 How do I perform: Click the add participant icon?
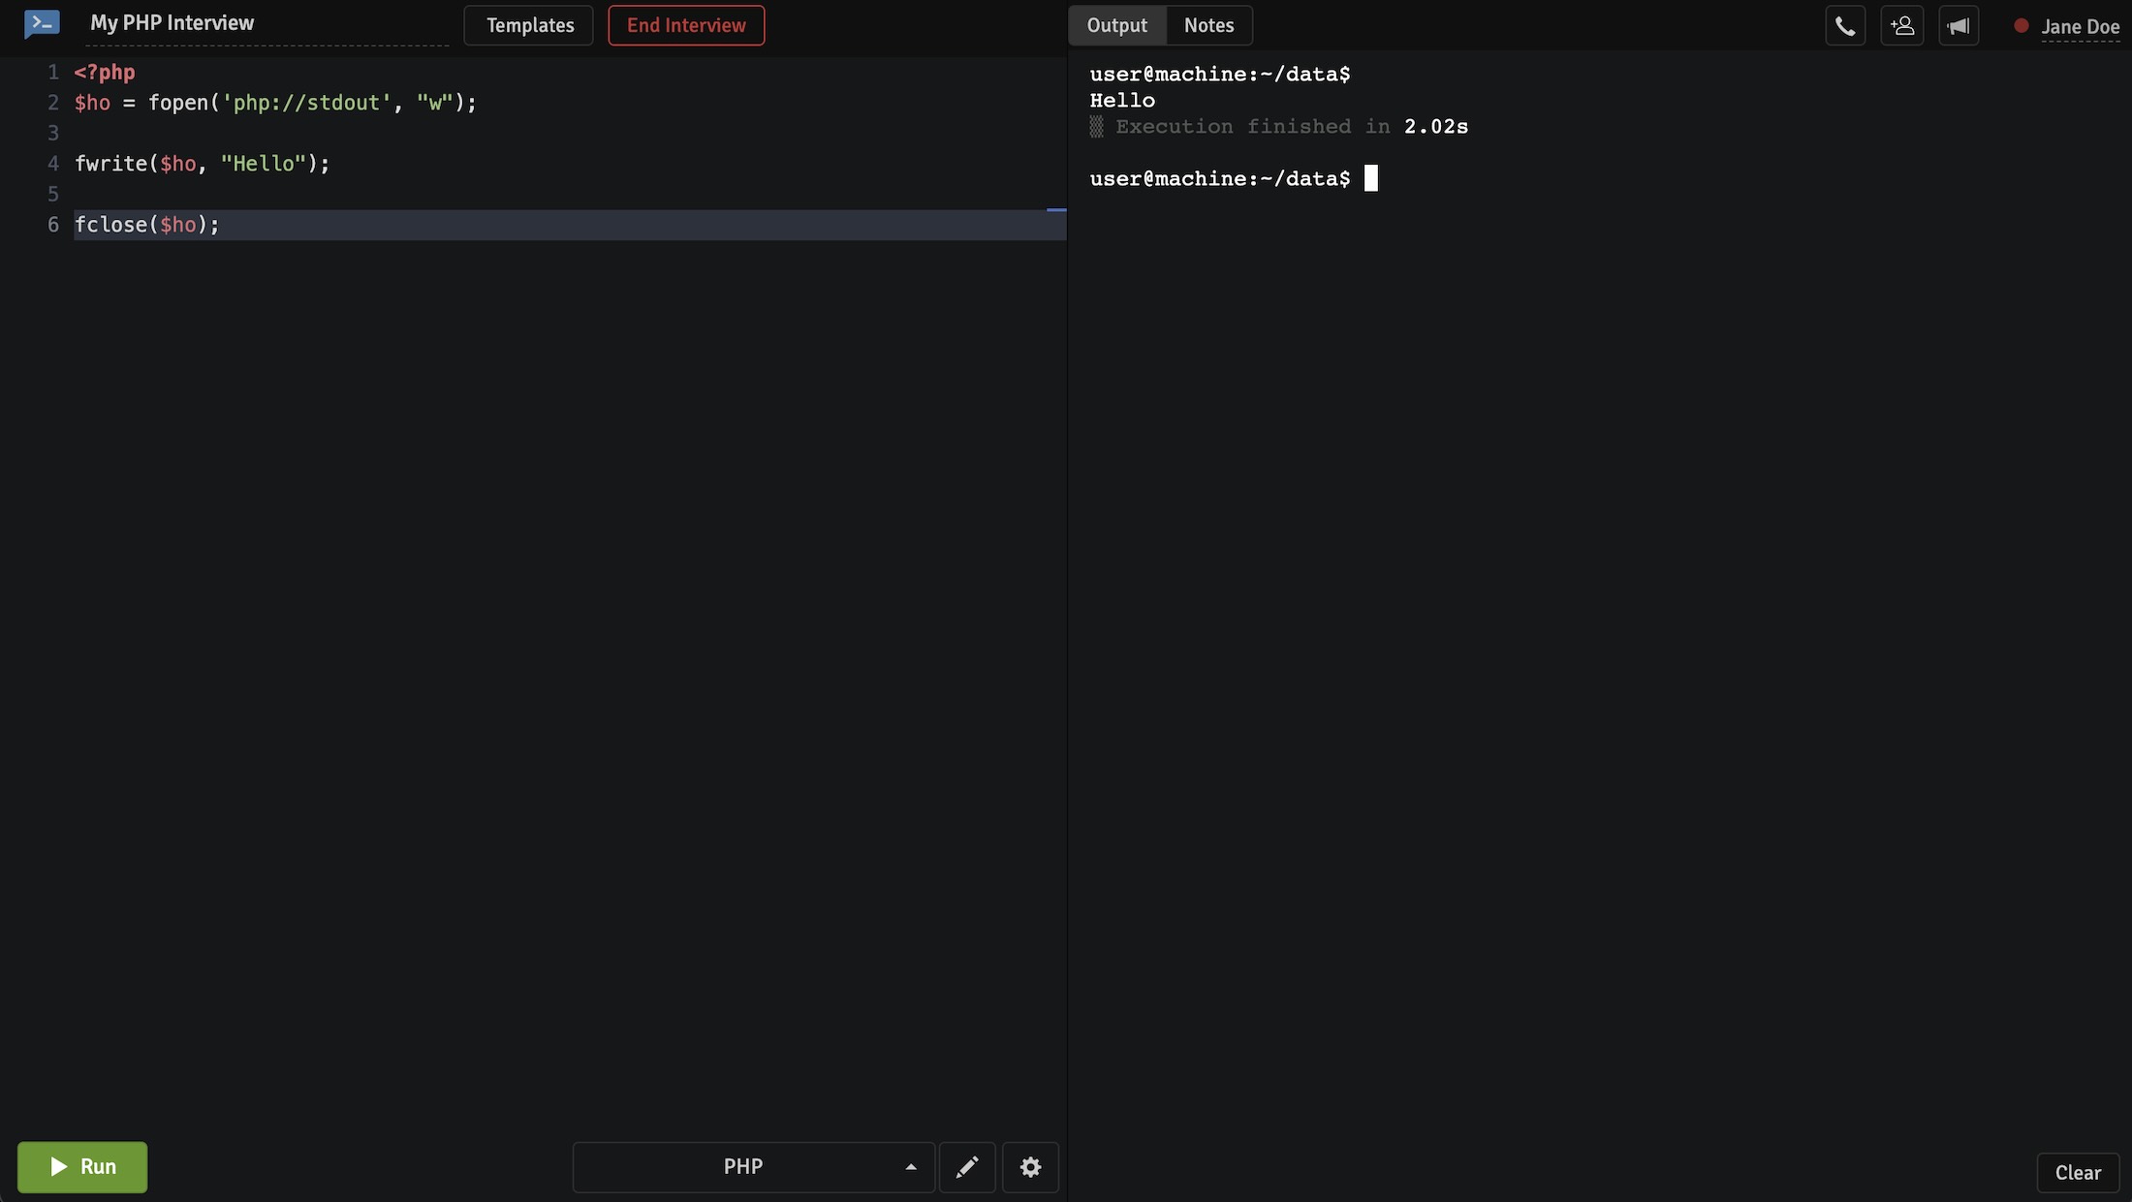[1901, 26]
